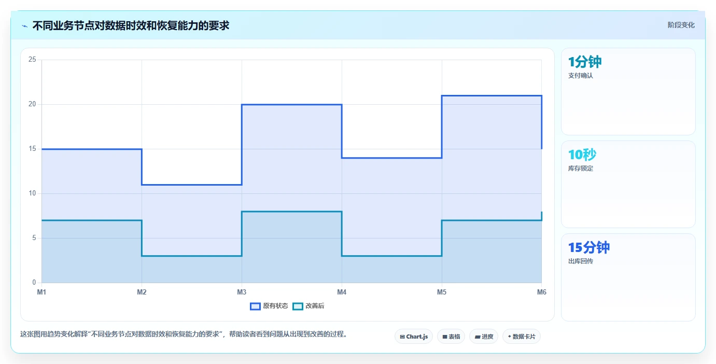Click the 阶段变化 label in header
This screenshot has width=716, height=364.
[681, 25]
